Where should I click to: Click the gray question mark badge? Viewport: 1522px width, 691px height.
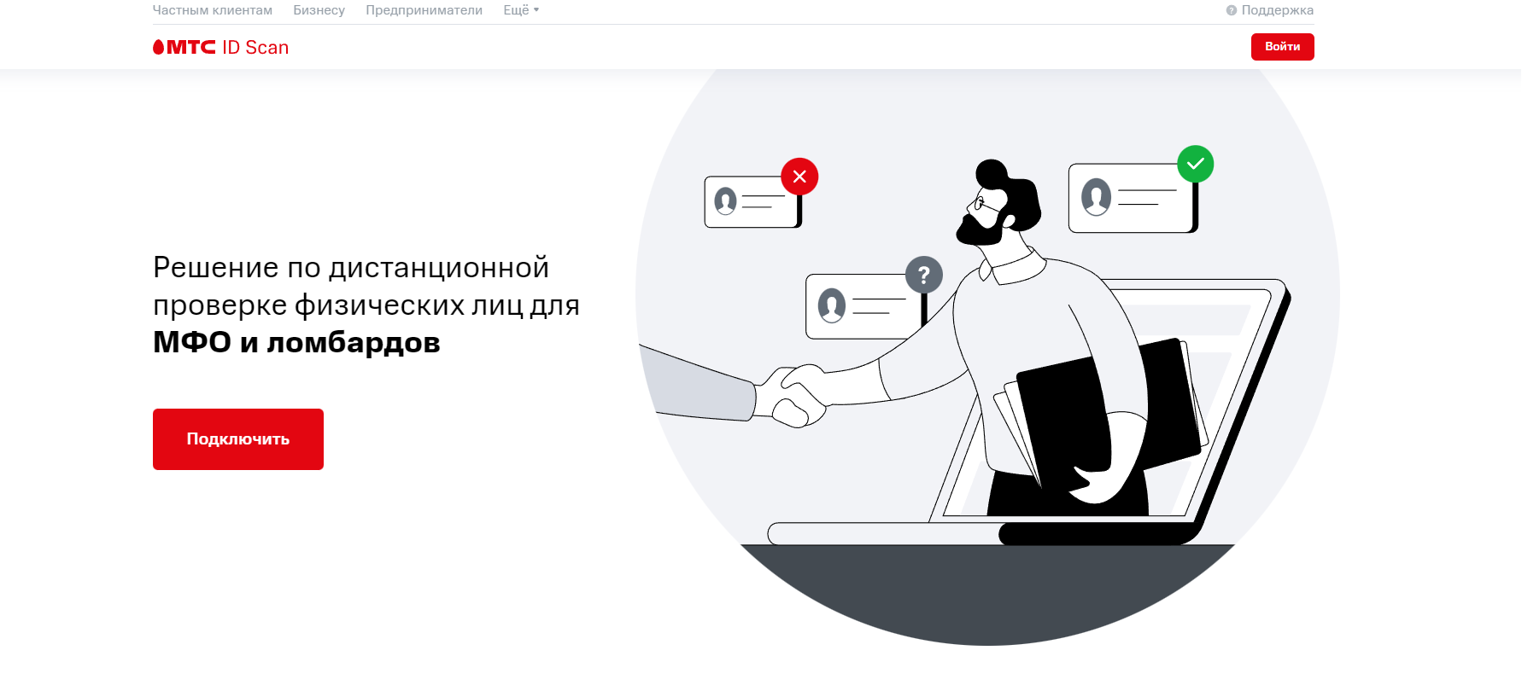click(x=923, y=275)
